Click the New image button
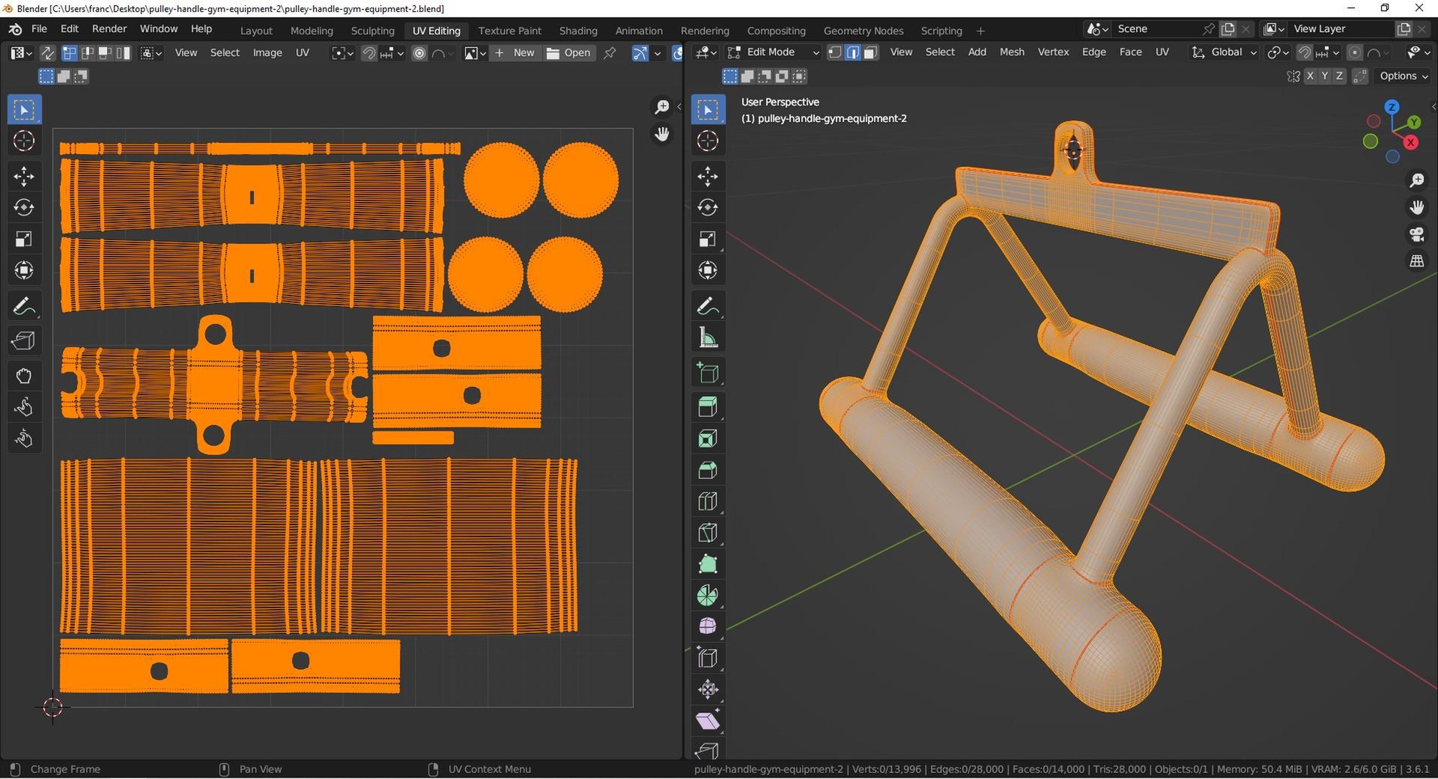This screenshot has width=1438, height=779. 515,53
